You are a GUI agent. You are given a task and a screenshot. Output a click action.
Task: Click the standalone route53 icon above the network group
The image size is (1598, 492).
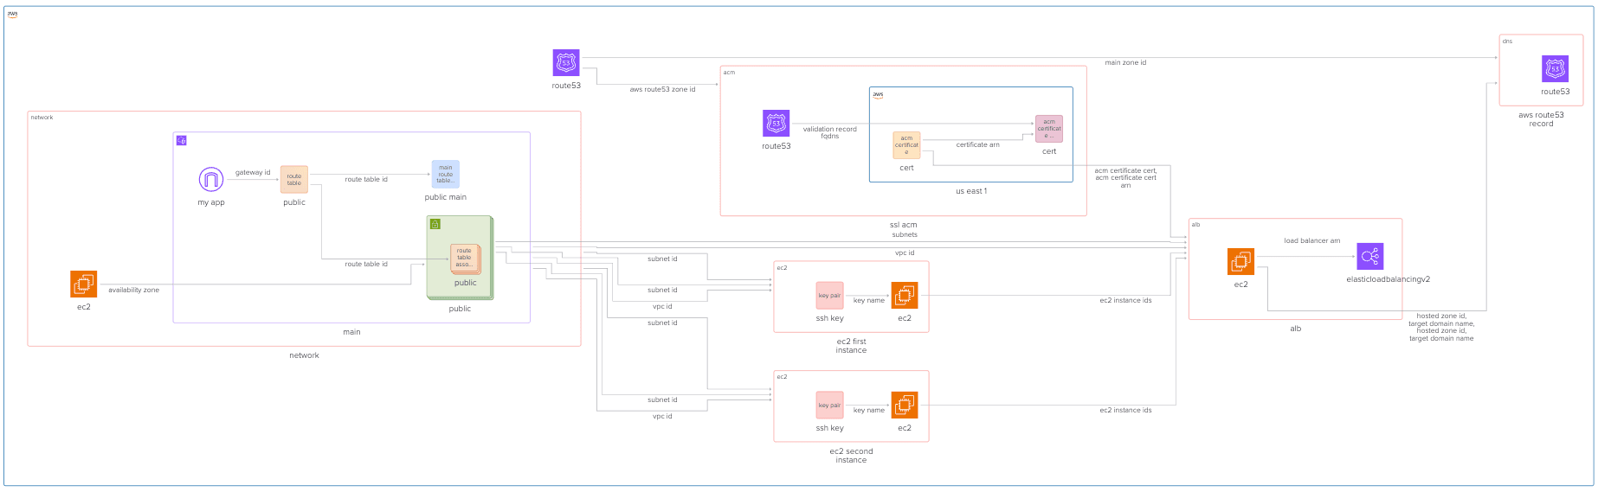pyautogui.click(x=566, y=63)
